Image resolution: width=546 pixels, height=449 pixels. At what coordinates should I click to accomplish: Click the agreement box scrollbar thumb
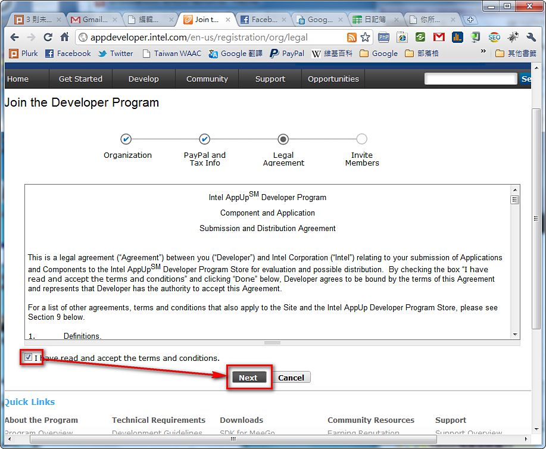pos(514,199)
